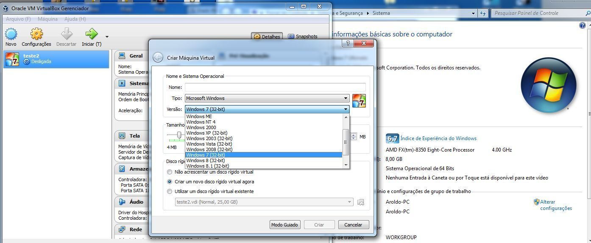Click the Rede section network icon
The image size is (591, 243).
pos(122,229)
